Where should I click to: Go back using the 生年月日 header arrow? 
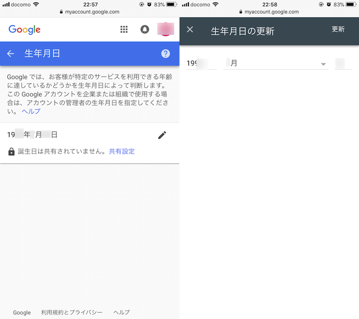[11, 53]
